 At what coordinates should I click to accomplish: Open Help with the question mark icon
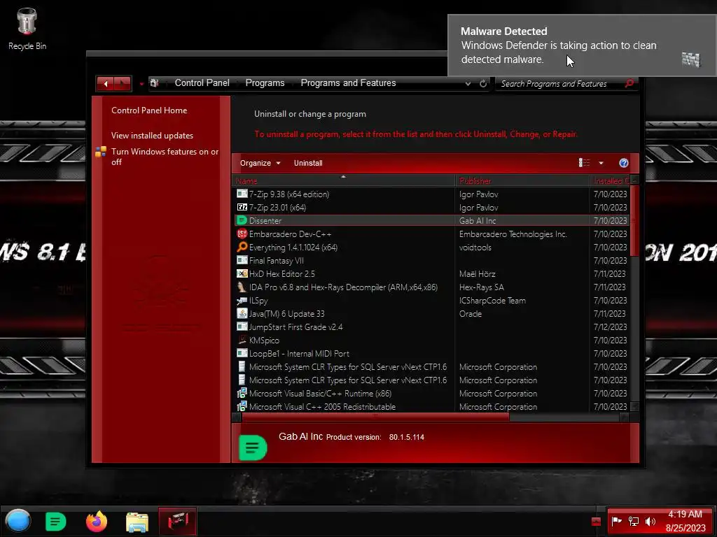click(623, 163)
